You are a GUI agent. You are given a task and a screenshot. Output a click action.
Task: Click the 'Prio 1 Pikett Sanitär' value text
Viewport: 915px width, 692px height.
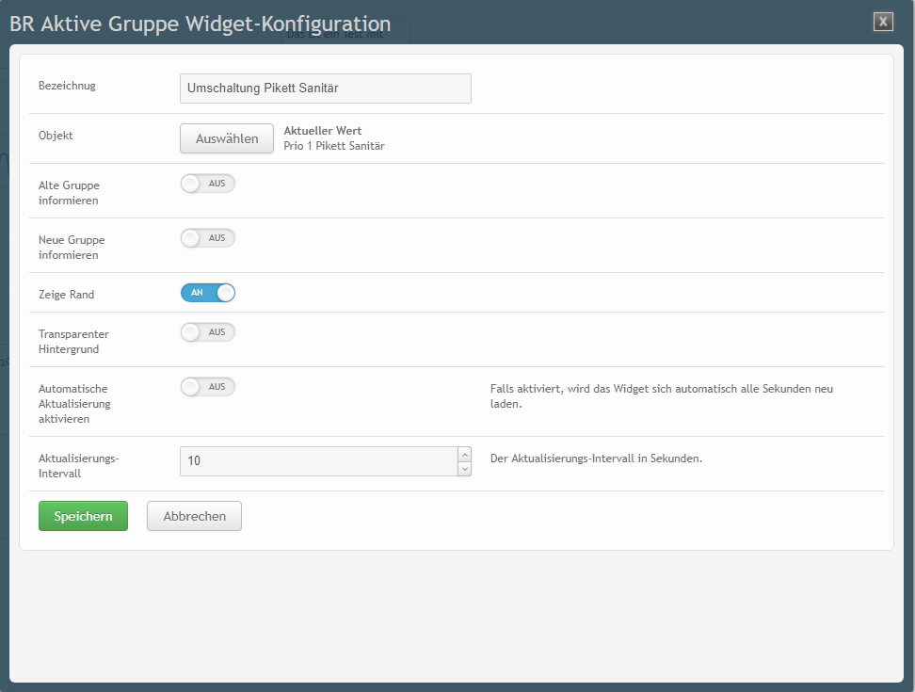click(334, 146)
